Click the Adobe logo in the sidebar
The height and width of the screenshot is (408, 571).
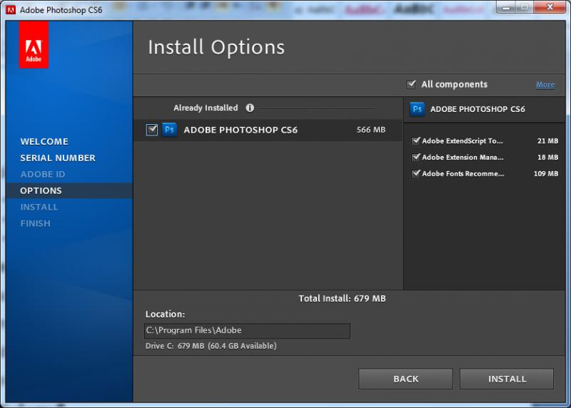[34, 44]
